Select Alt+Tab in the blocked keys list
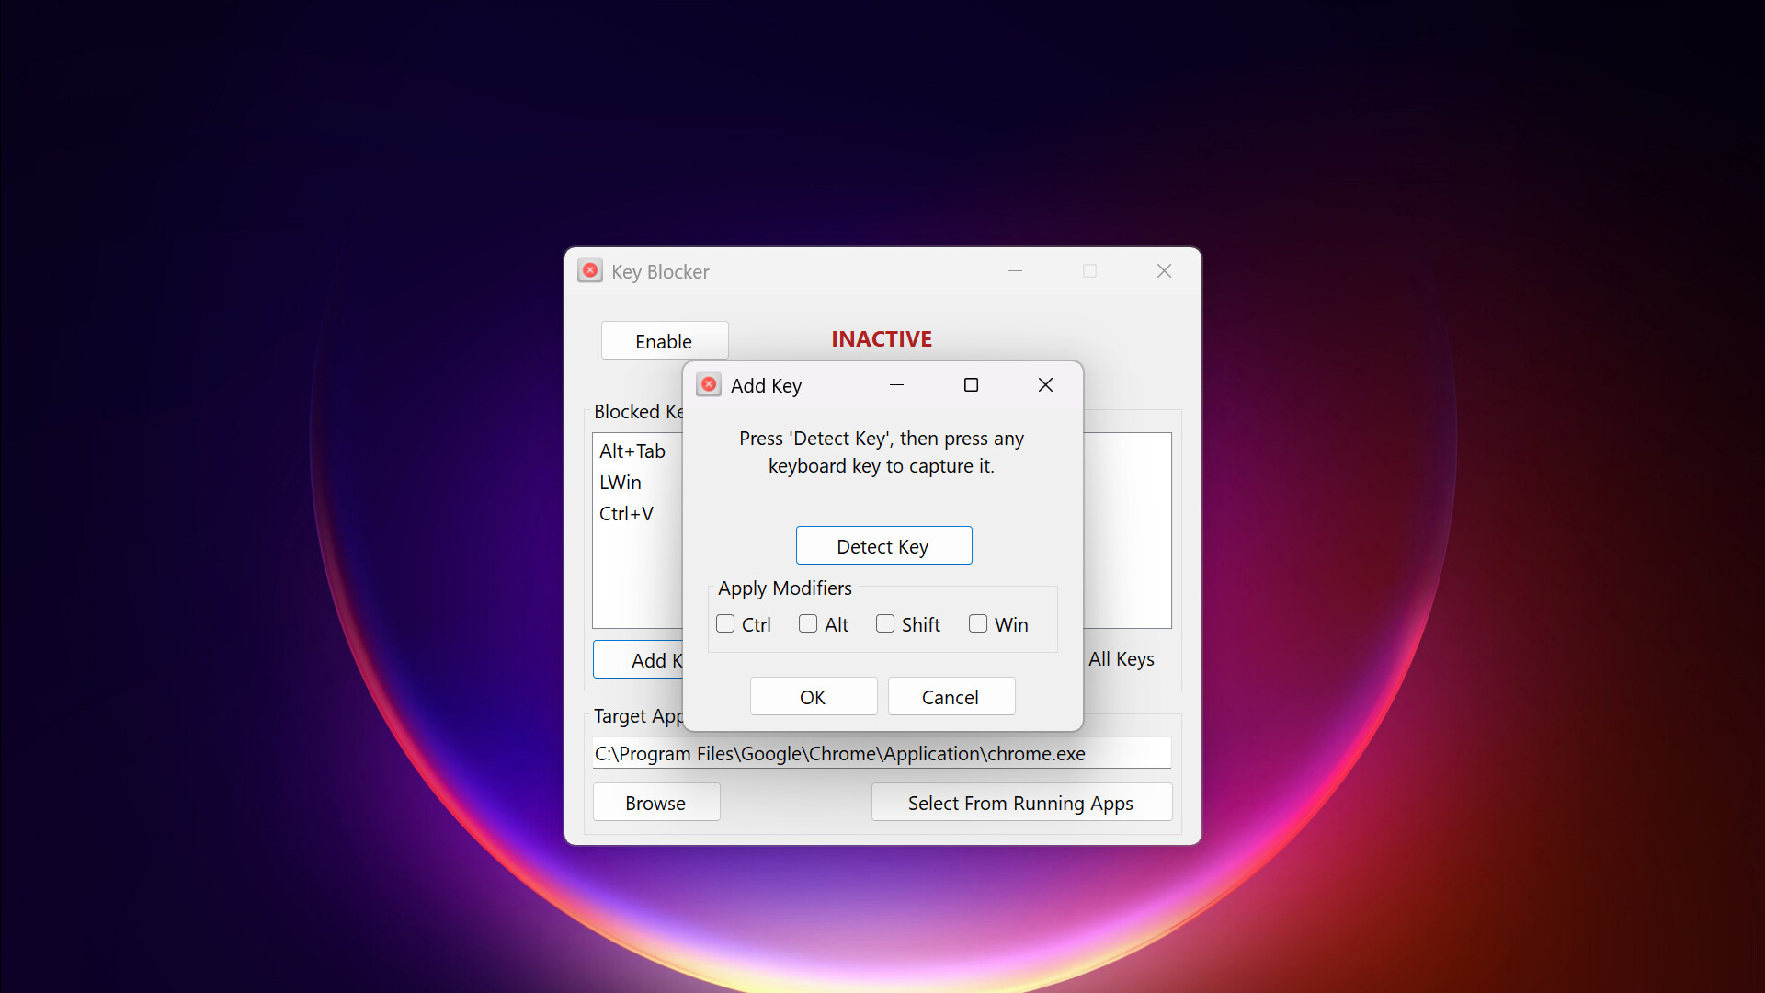1765x993 pixels. coord(632,451)
